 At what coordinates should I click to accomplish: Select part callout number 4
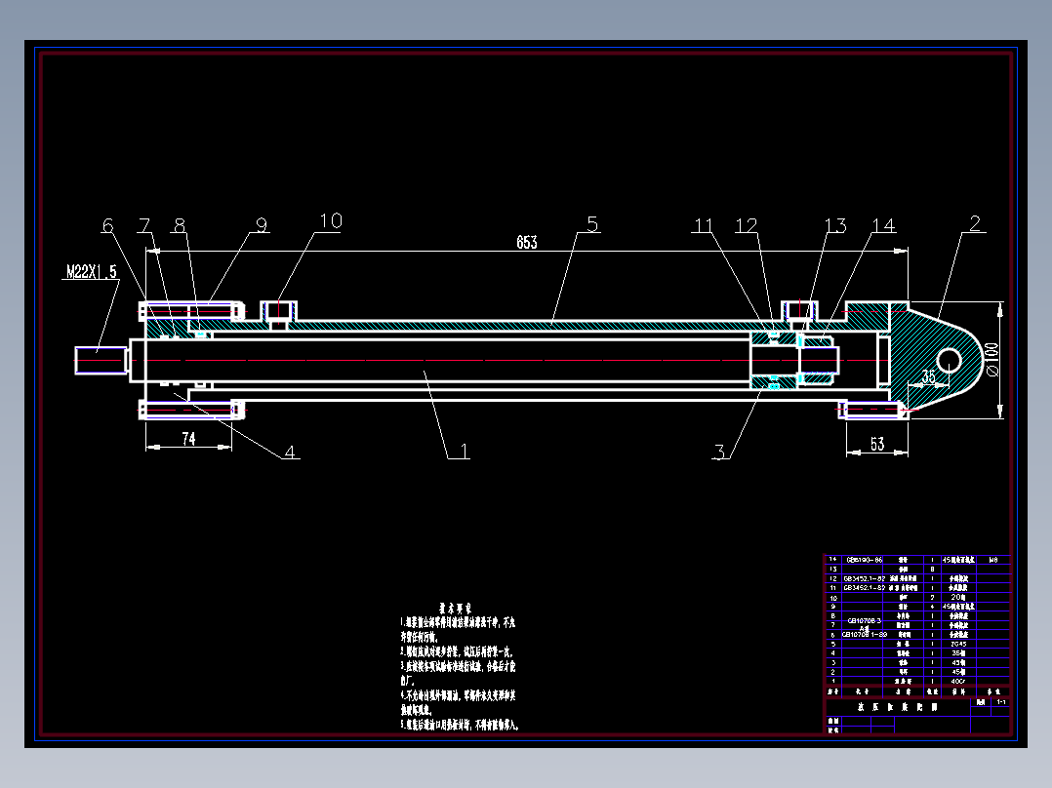(289, 452)
